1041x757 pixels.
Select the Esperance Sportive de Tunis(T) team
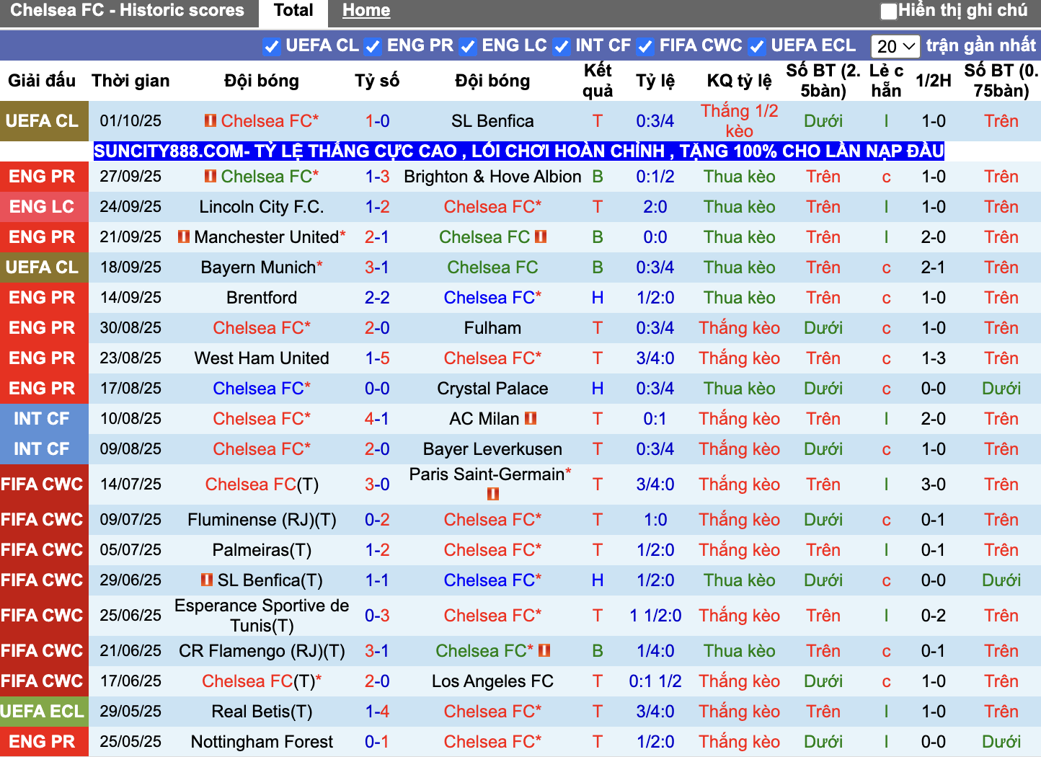[x=262, y=616]
